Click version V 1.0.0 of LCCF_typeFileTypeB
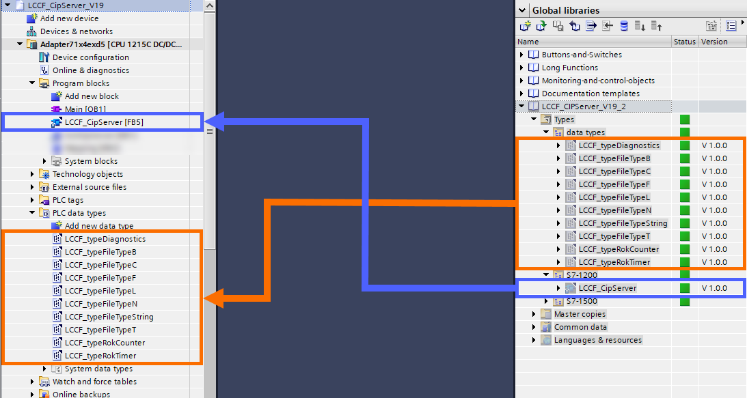 coord(714,158)
